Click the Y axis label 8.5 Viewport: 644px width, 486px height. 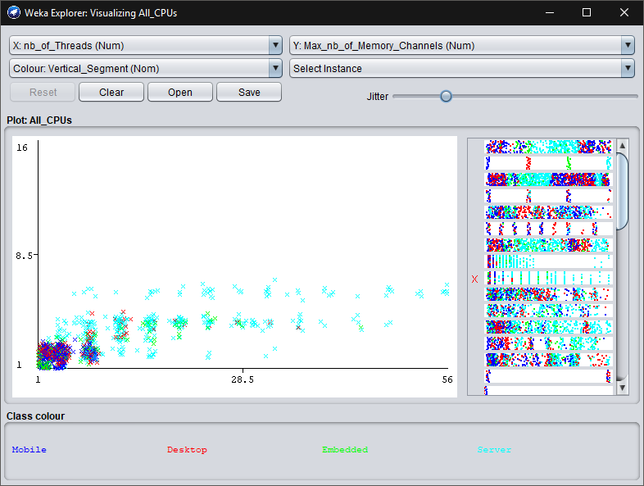point(24,256)
